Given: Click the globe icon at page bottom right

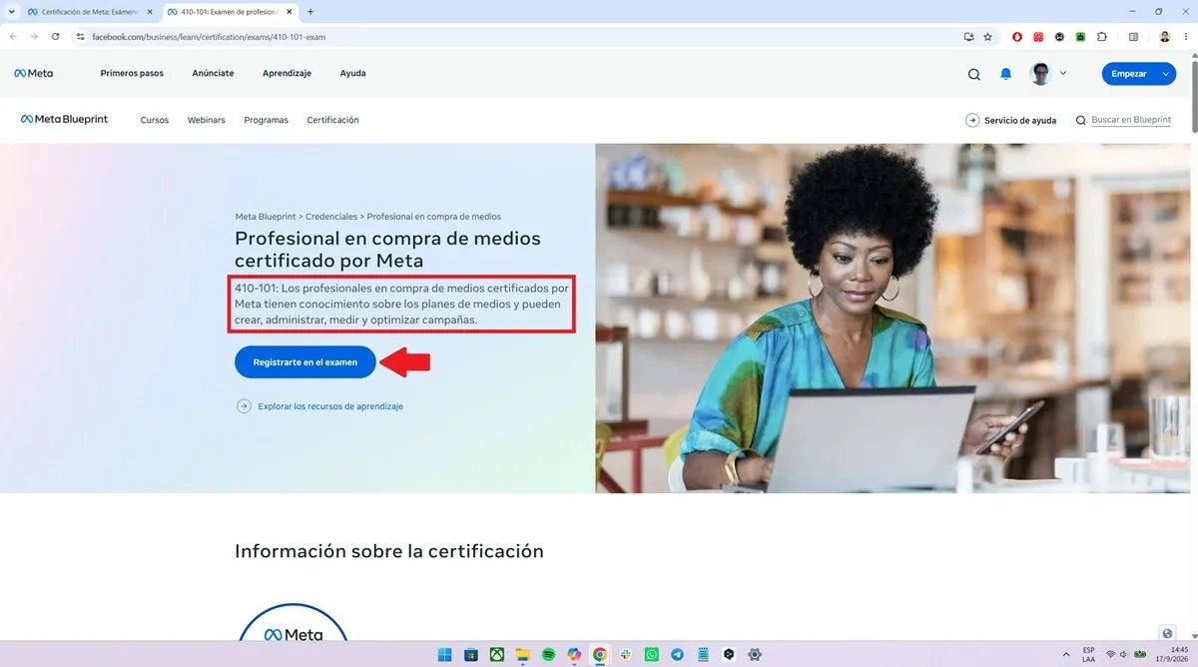Looking at the screenshot, I should pos(1168,633).
